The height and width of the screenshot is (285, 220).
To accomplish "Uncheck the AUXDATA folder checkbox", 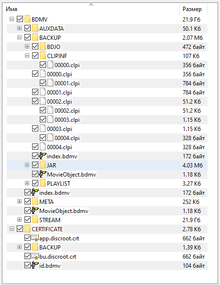I will (x=27, y=28).
